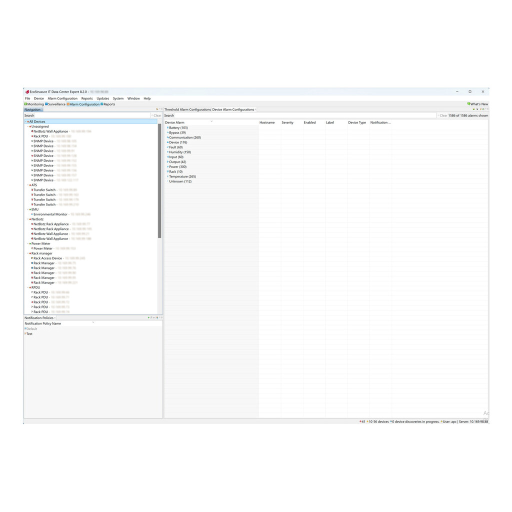
Task: Open the System menu
Action: [x=118, y=98]
